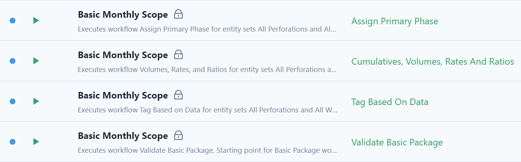Click blue status dot for Tag Based On Data
Screen dimensions: 521x162
pos(12,101)
